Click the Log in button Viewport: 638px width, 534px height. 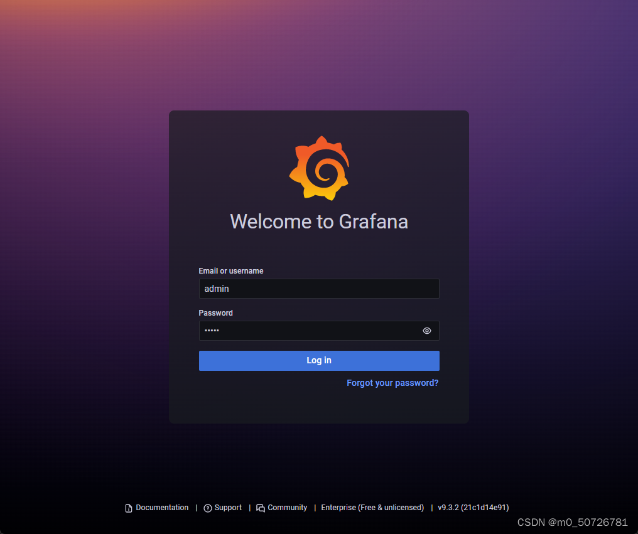319,361
